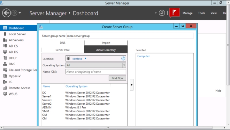Click the refresh icon in header

162,13
